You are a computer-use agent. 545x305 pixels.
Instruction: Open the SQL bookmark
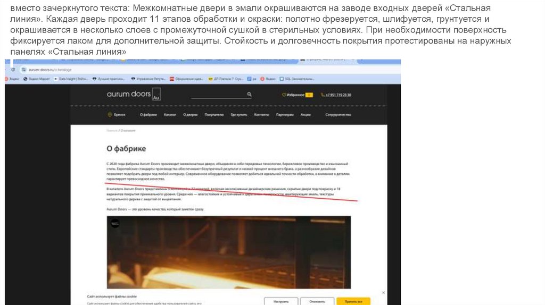297,79
